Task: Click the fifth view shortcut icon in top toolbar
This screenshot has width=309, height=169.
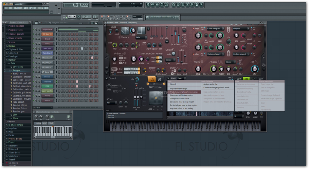Action: [x=166, y=5]
